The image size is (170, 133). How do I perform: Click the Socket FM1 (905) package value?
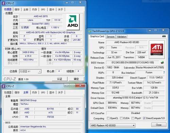tap(41, 24)
